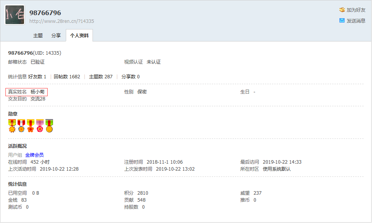This screenshot has width=372, height=223.
Task: Click the 注册时间 2018-11-1 10:06 value
Action: (x=165, y=162)
